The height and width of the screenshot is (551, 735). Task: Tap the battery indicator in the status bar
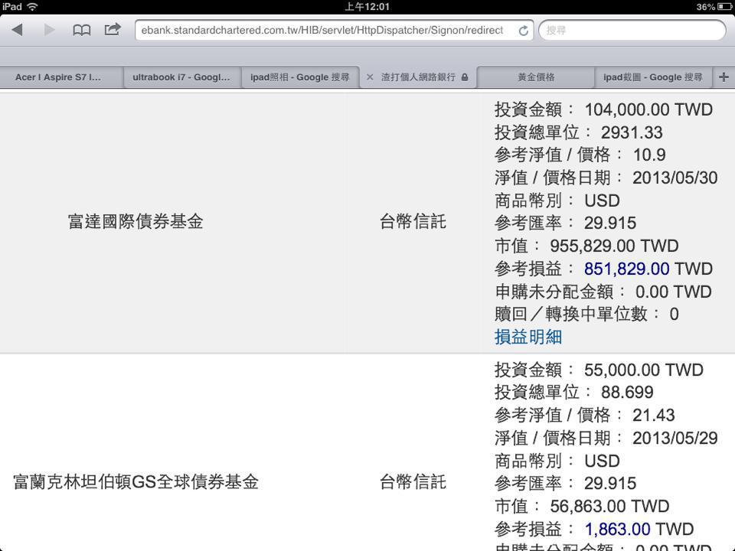725,7
